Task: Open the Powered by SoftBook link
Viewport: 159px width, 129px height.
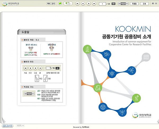Action: click(x=81, y=127)
